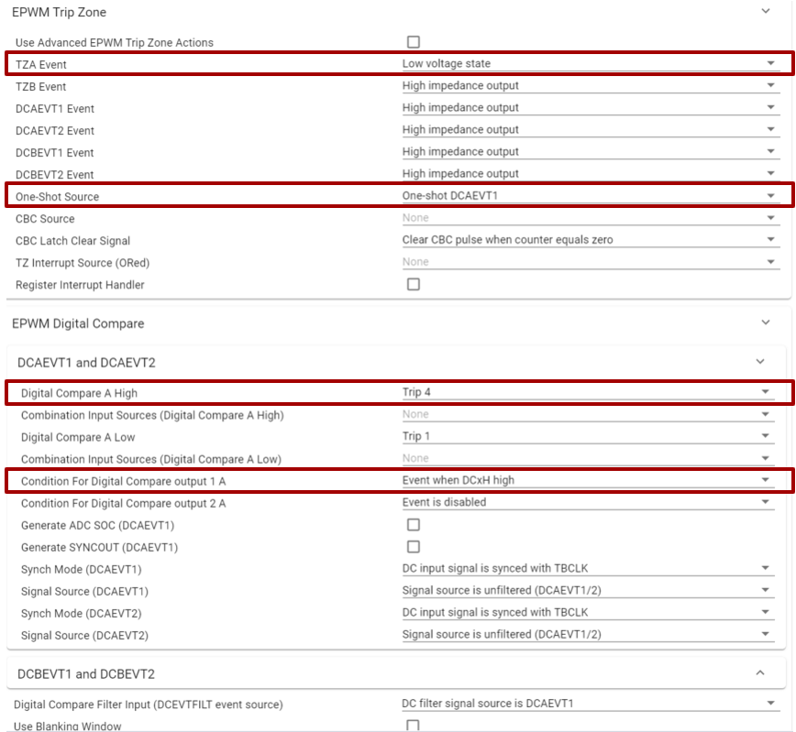This screenshot has width=796, height=732.
Task: Open the Synch Mode (DCAEVT1) dropdown
Action: coord(589,568)
